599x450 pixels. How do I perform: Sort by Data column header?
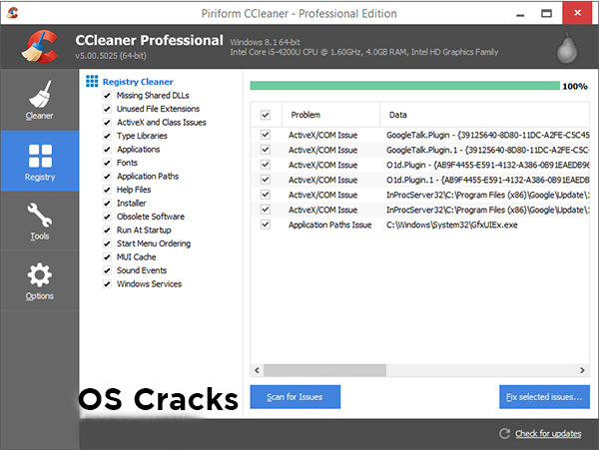coord(485,115)
